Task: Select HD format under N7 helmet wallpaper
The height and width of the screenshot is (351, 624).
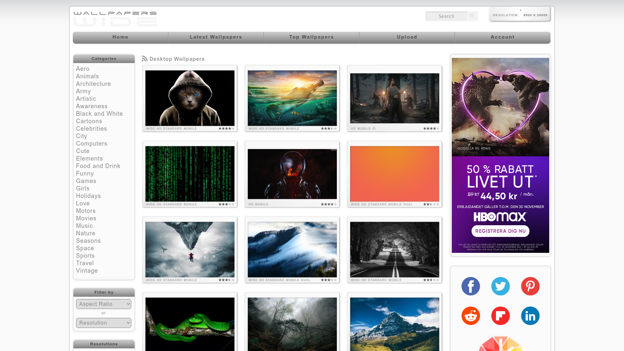Action: pyautogui.click(x=251, y=204)
